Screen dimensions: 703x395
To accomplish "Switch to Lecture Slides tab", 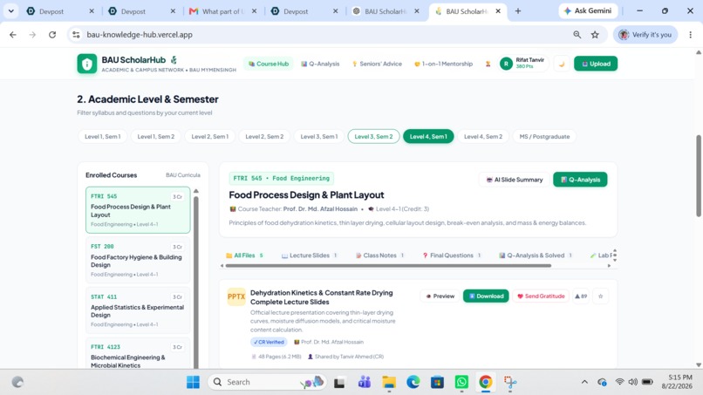I will point(309,255).
